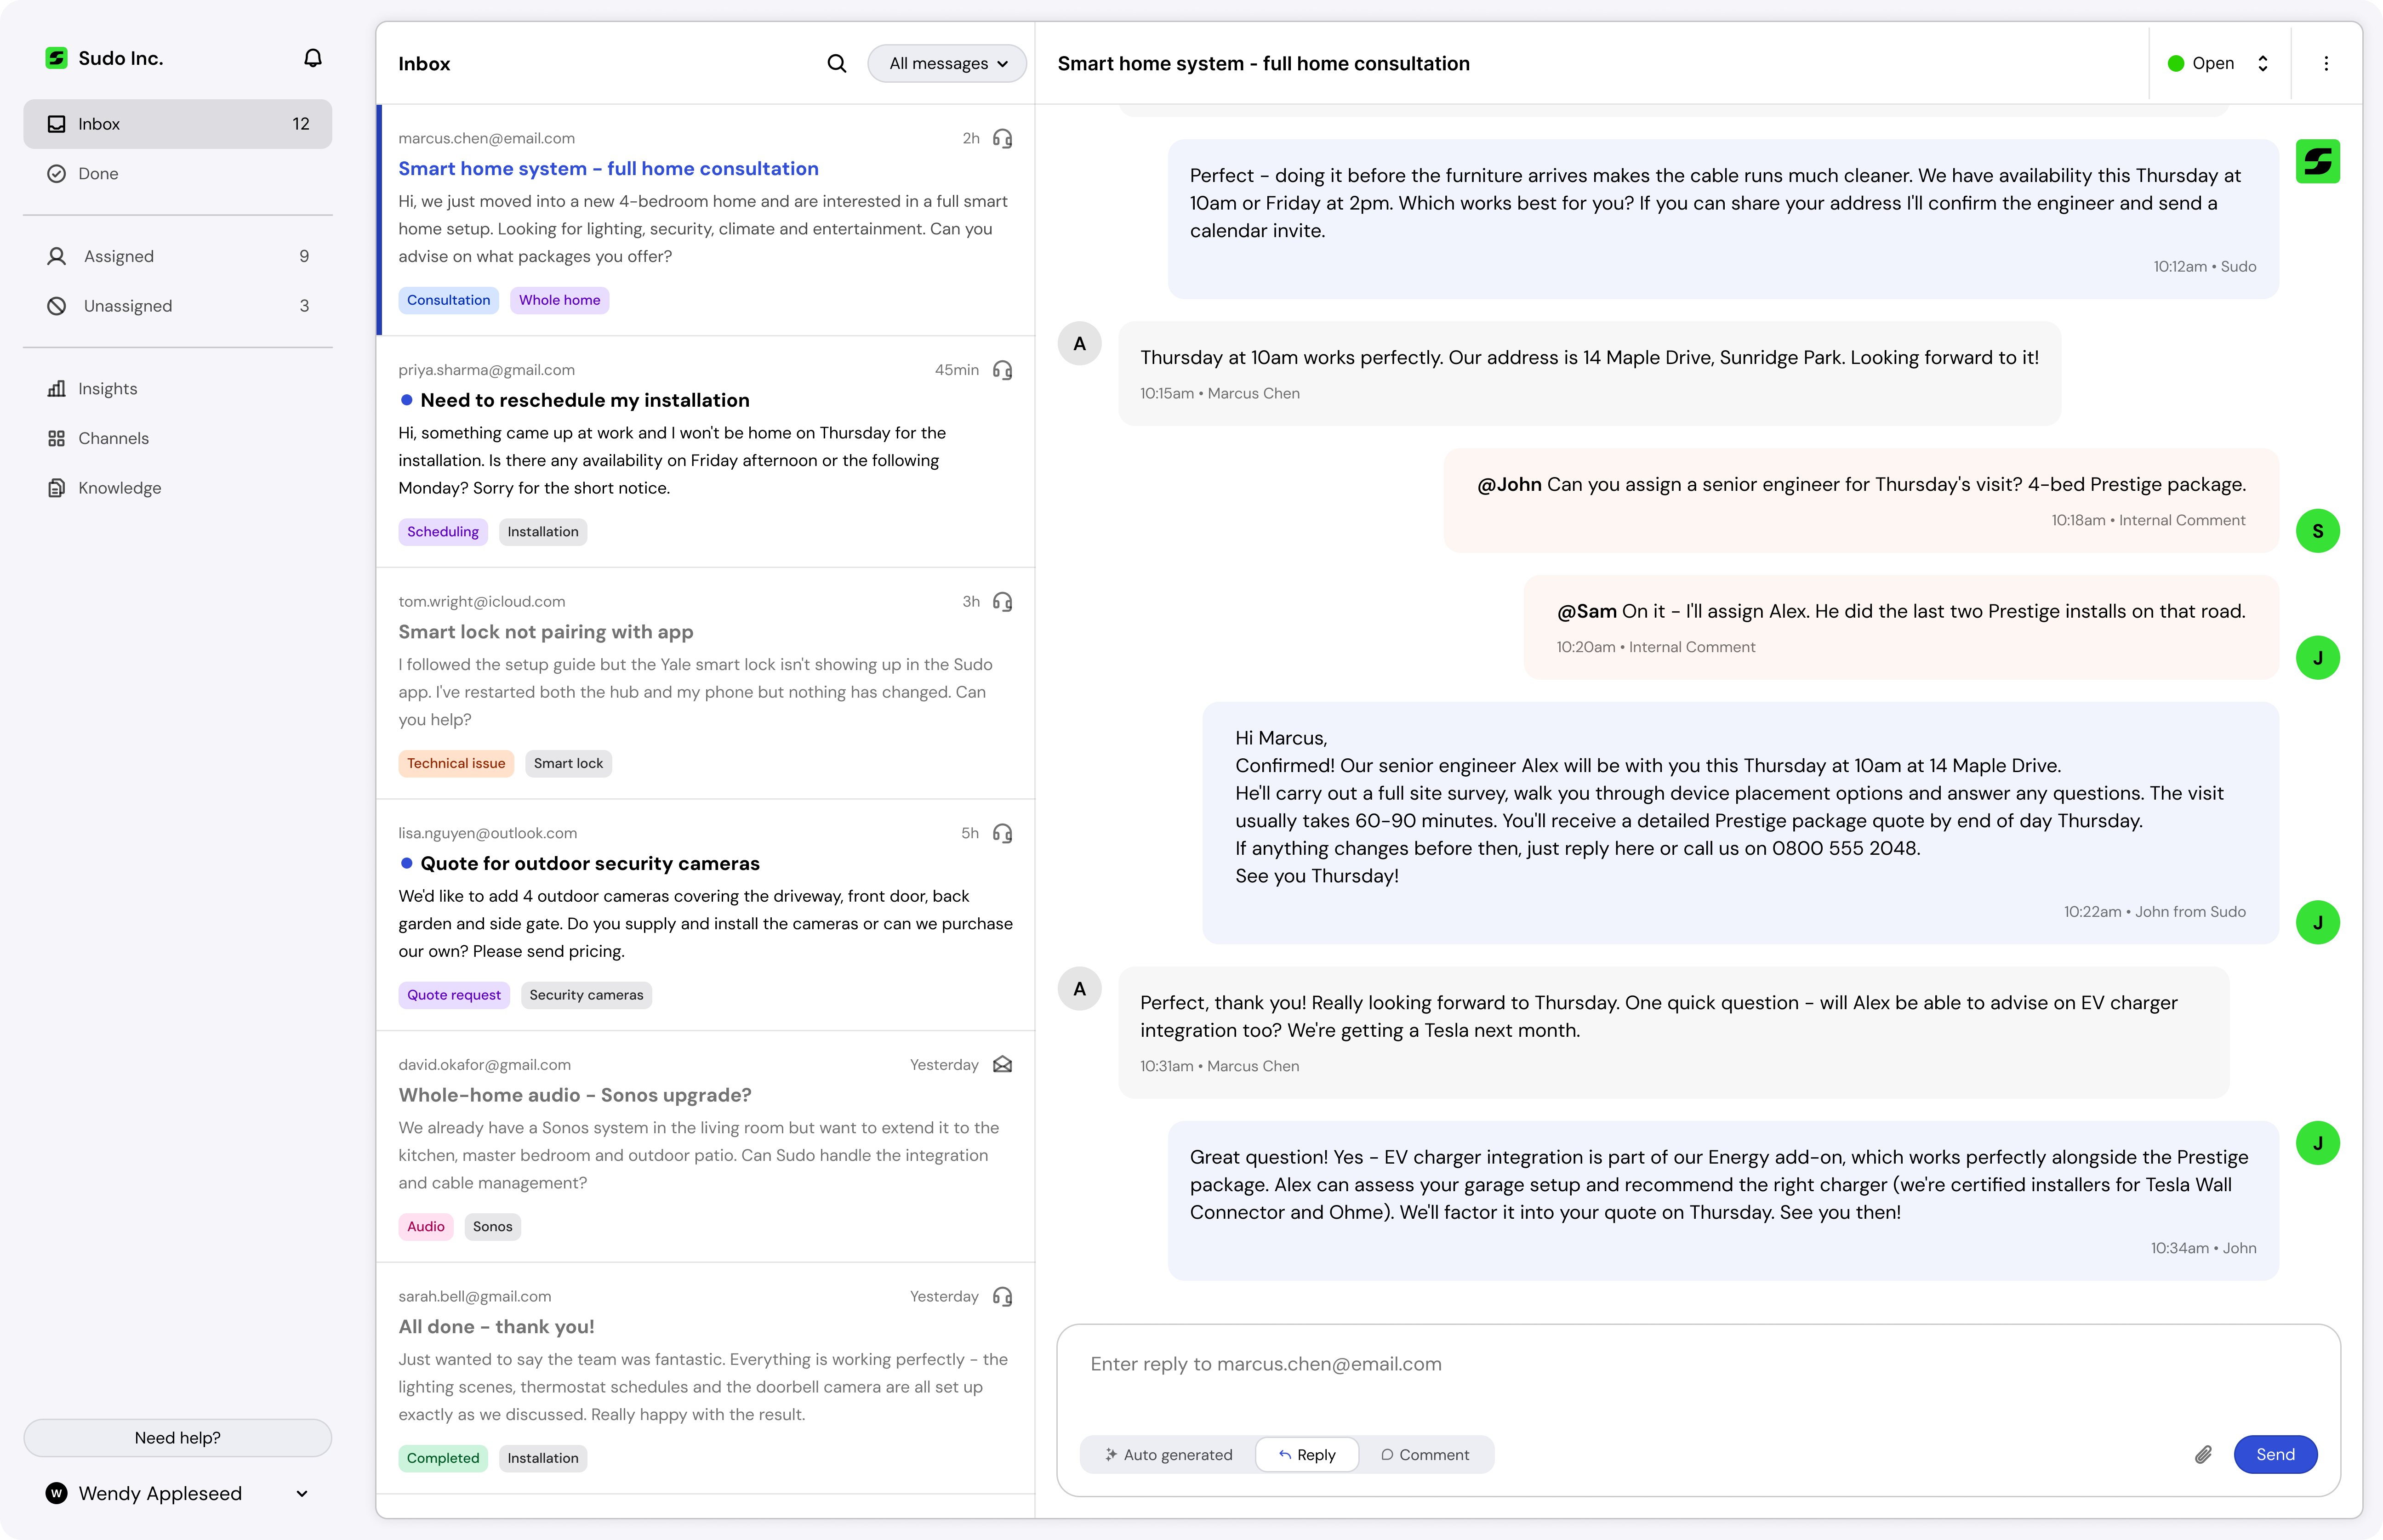Show Unassigned conversations

click(x=178, y=306)
